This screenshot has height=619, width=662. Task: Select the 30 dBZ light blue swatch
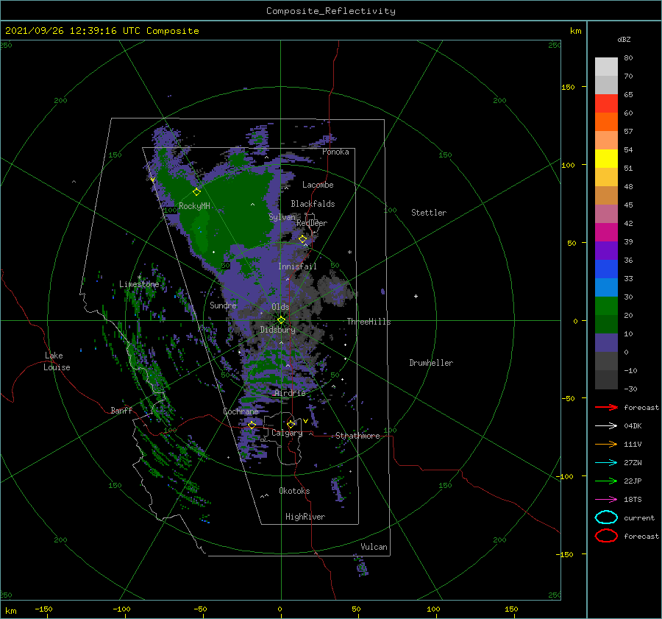606,287
